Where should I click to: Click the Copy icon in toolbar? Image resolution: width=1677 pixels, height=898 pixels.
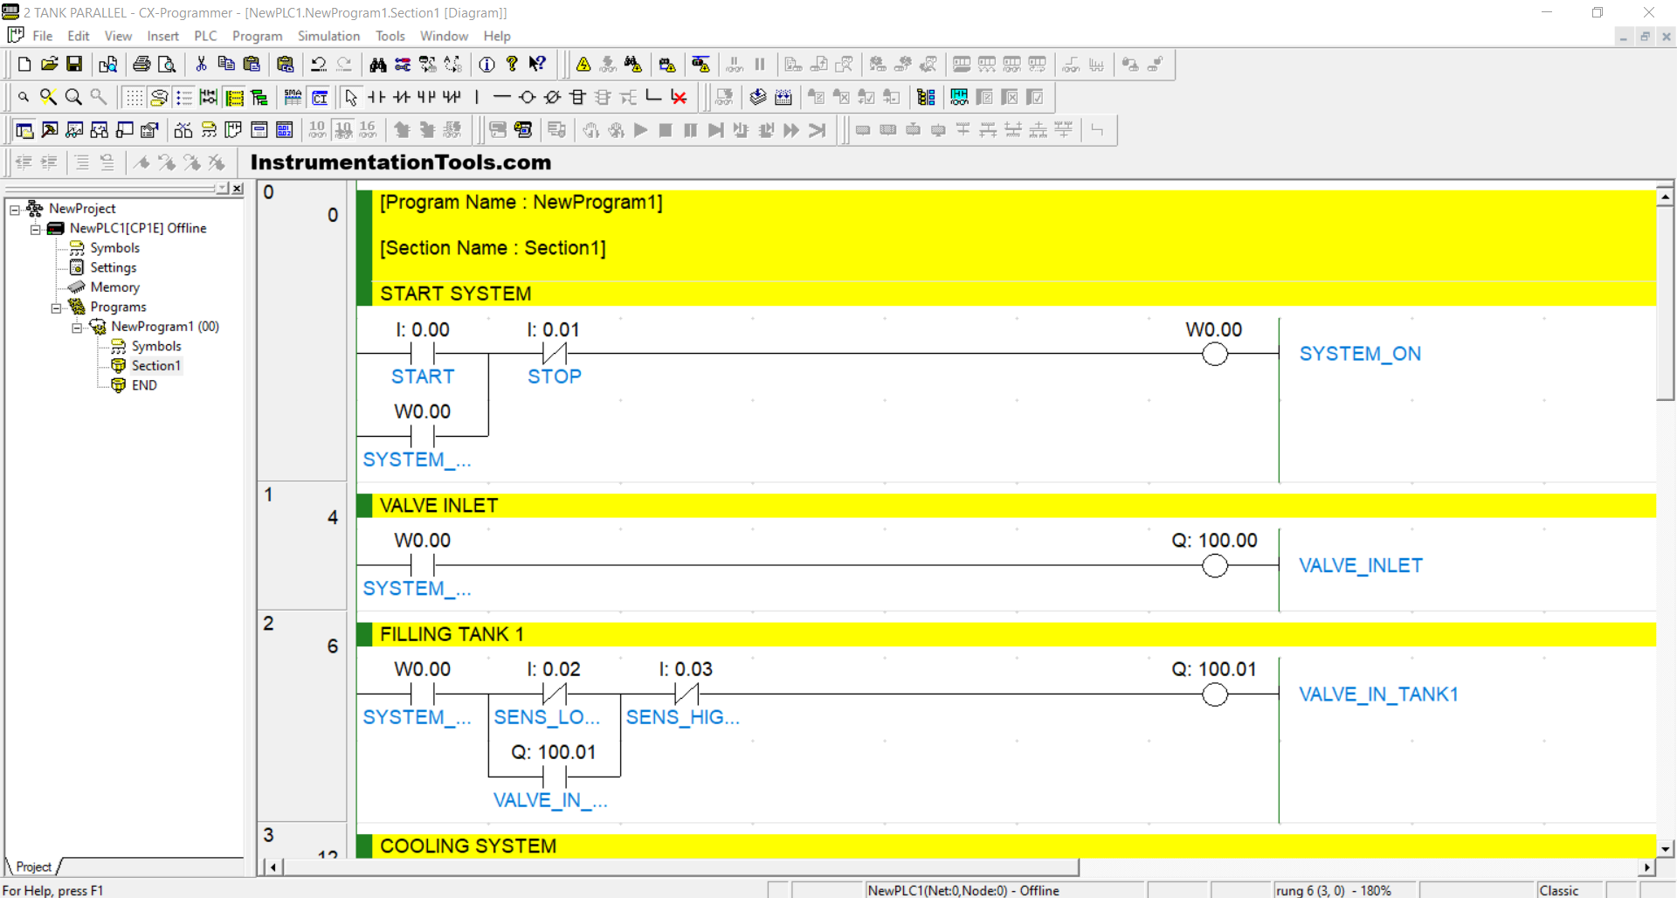pos(226,64)
